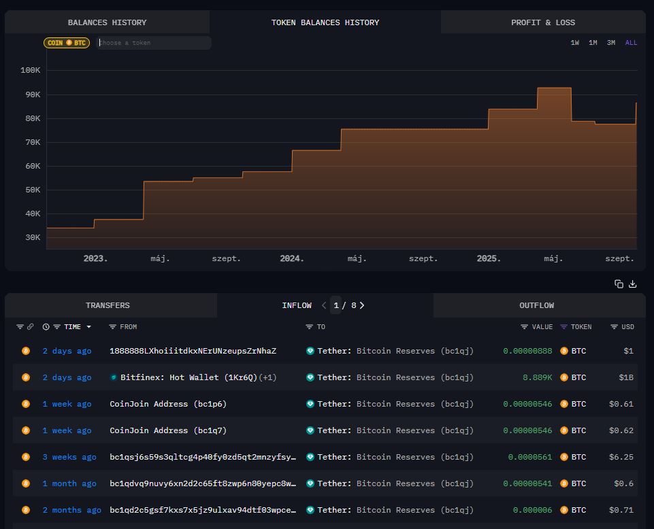Open the USD column filter

point(614,327)
